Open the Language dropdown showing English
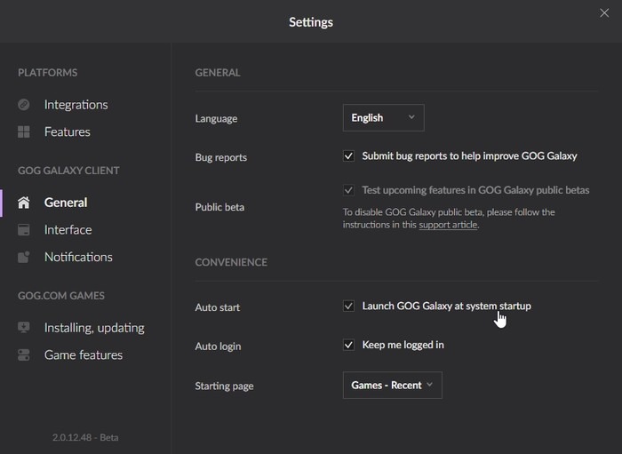 click(384, 118)
